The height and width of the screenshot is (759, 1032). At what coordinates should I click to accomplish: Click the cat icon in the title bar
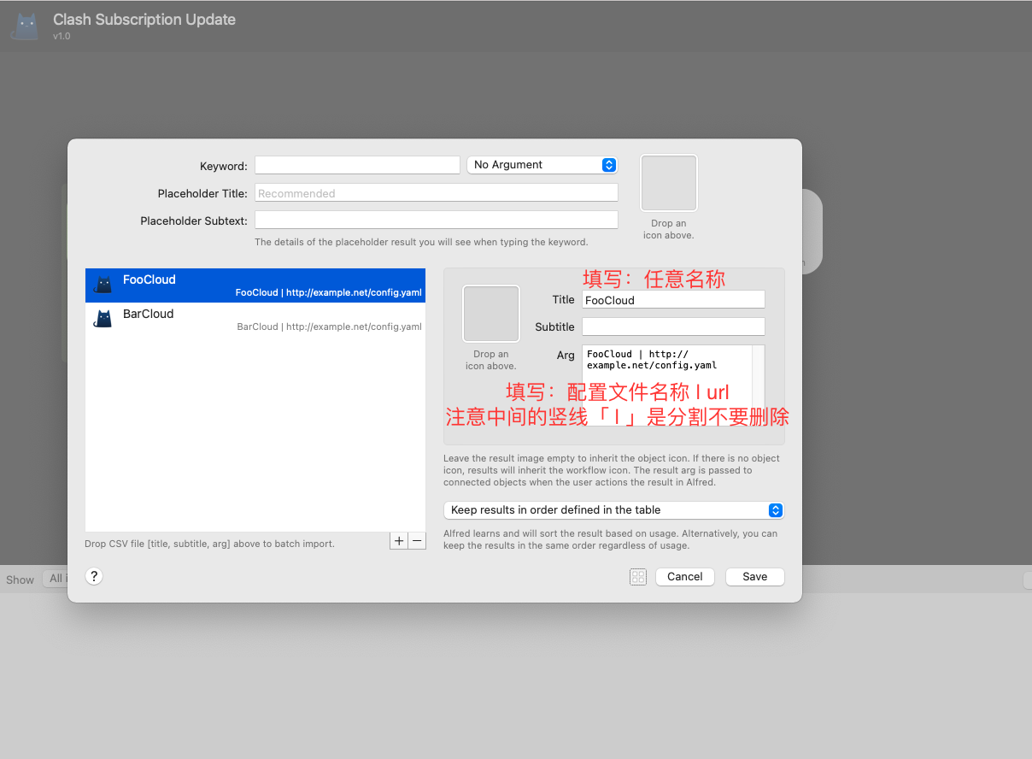(25, 25)
